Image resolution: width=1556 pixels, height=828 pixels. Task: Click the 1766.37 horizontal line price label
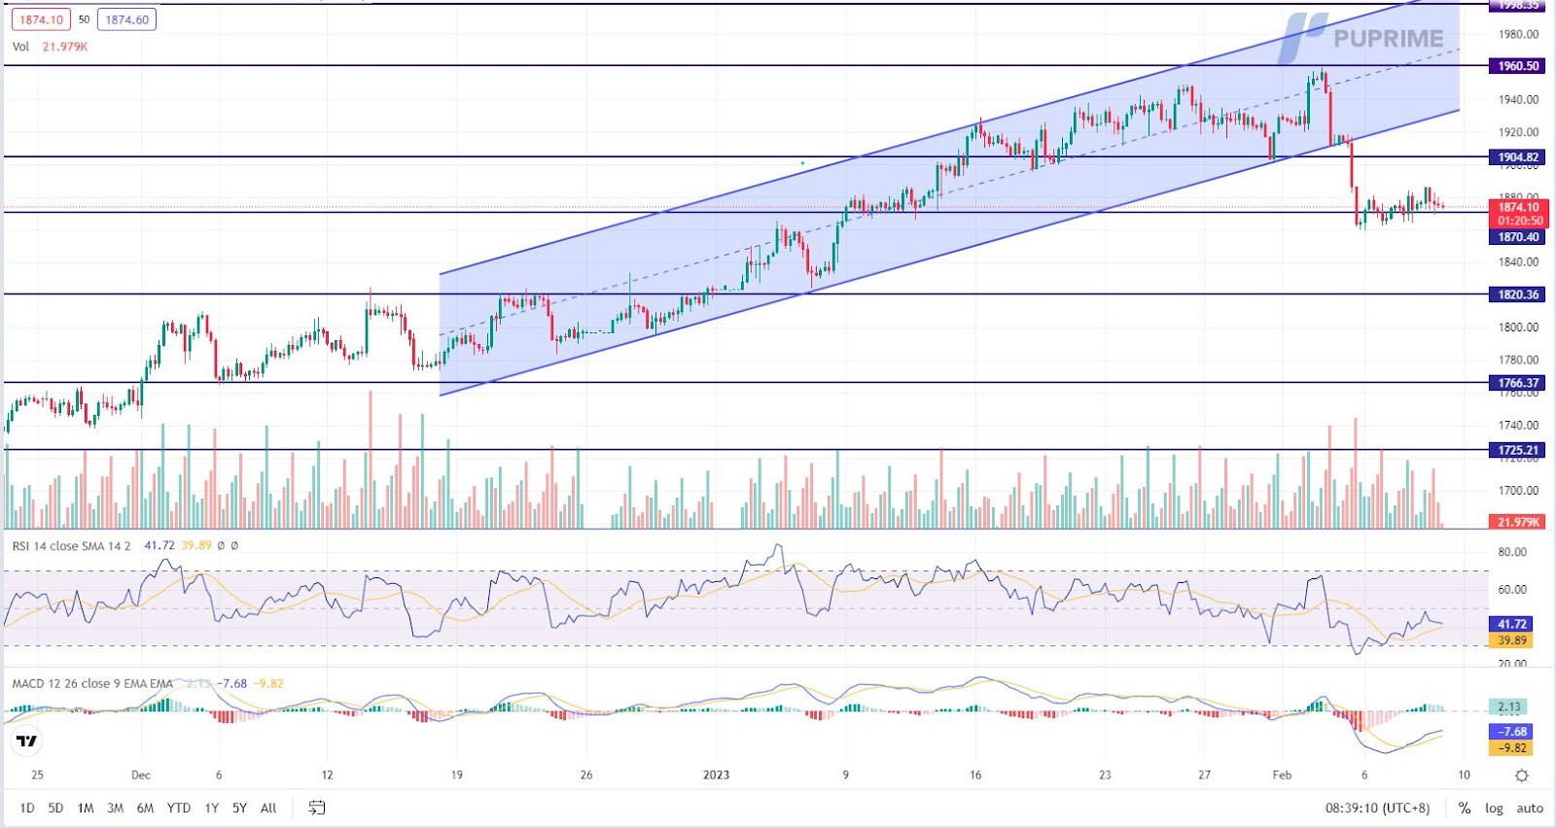coord(1518,383)
